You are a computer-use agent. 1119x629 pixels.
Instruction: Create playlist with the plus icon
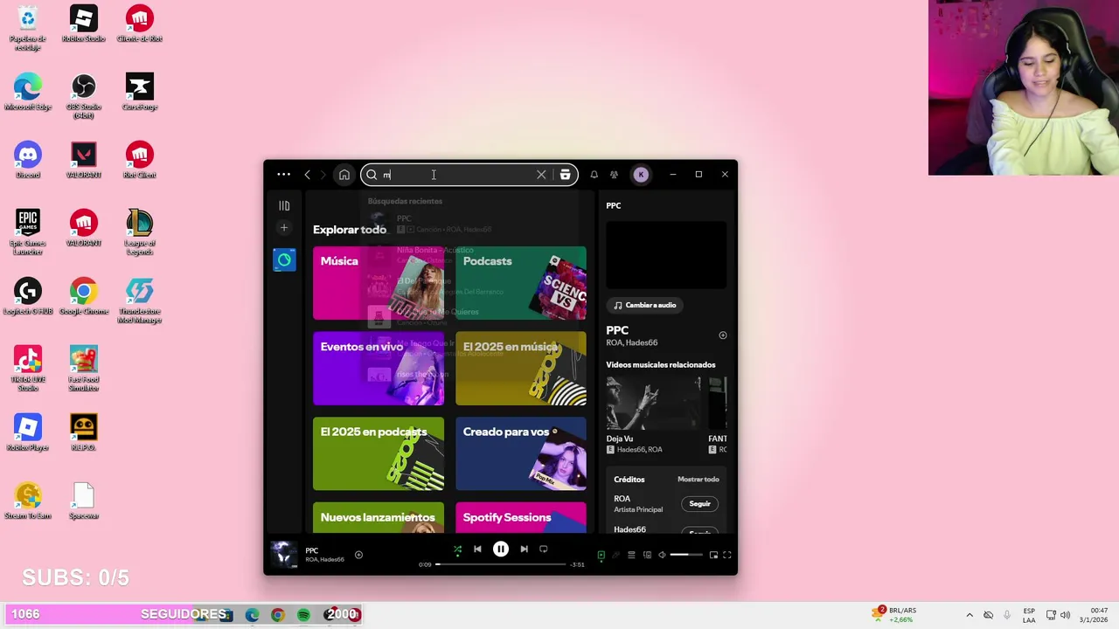pos(283,228)
